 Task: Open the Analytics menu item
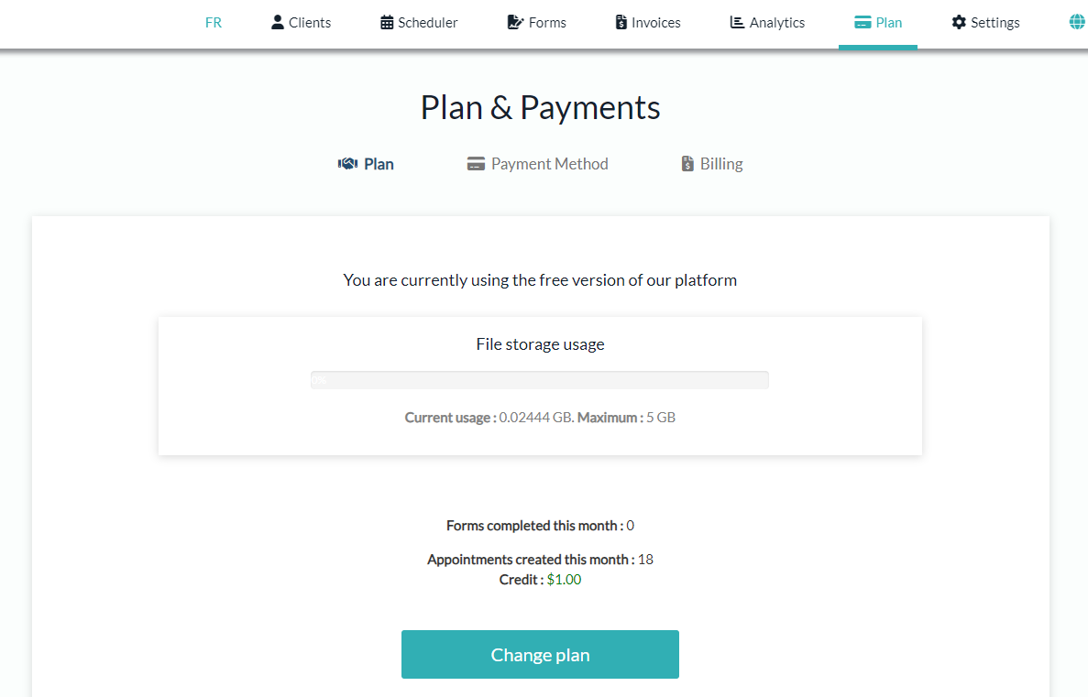767,22
